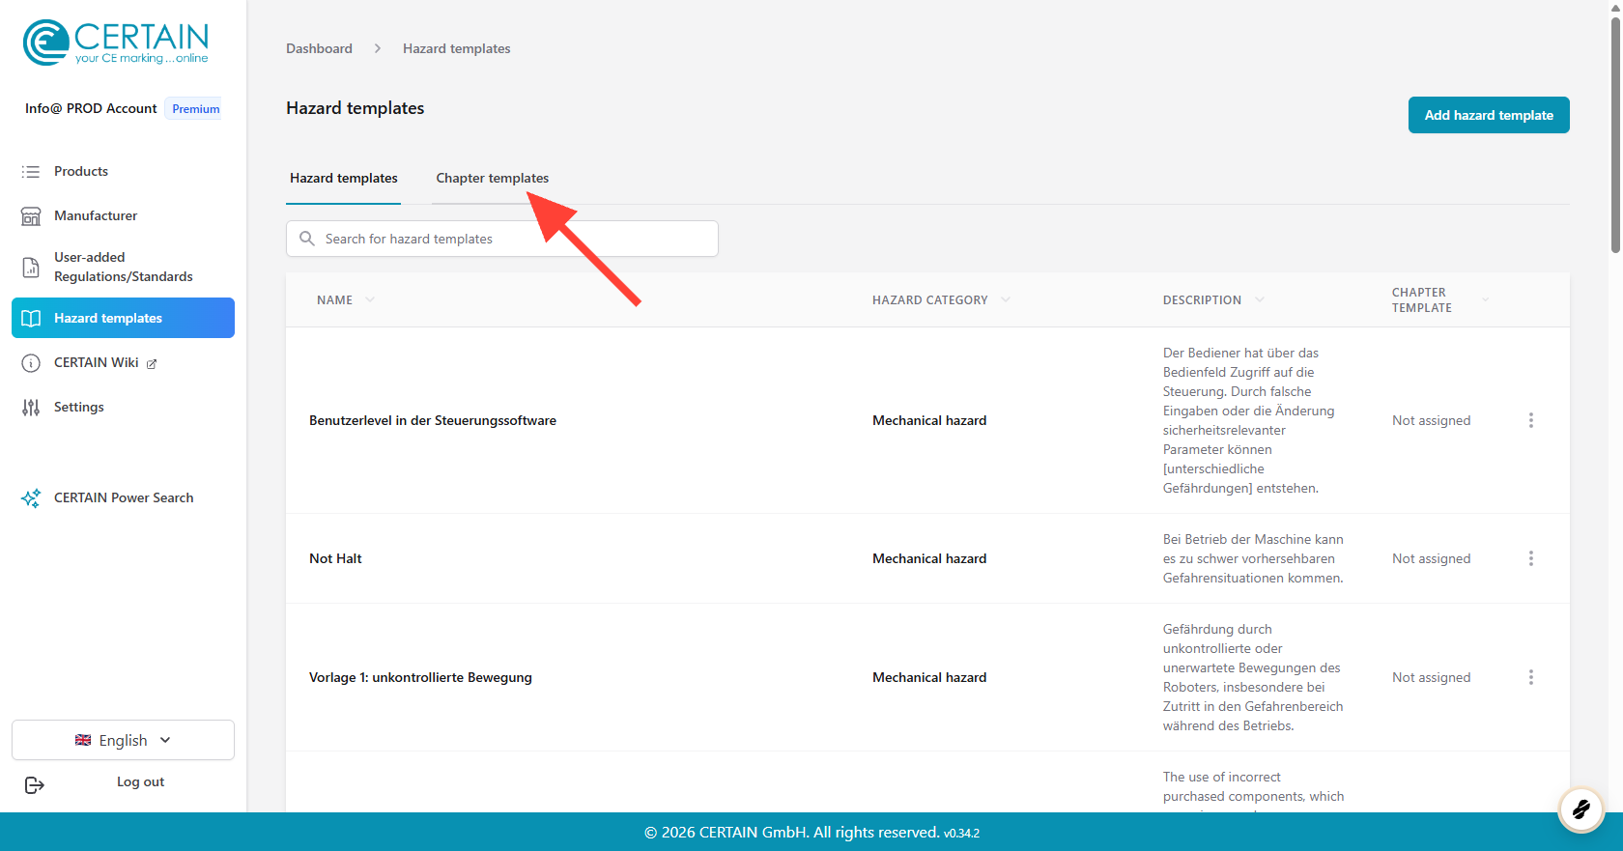The height and width of the screenshot is (851, 1623).
Task: Click the breadcrumb chevron separator
Action: [x=378, y=48]
